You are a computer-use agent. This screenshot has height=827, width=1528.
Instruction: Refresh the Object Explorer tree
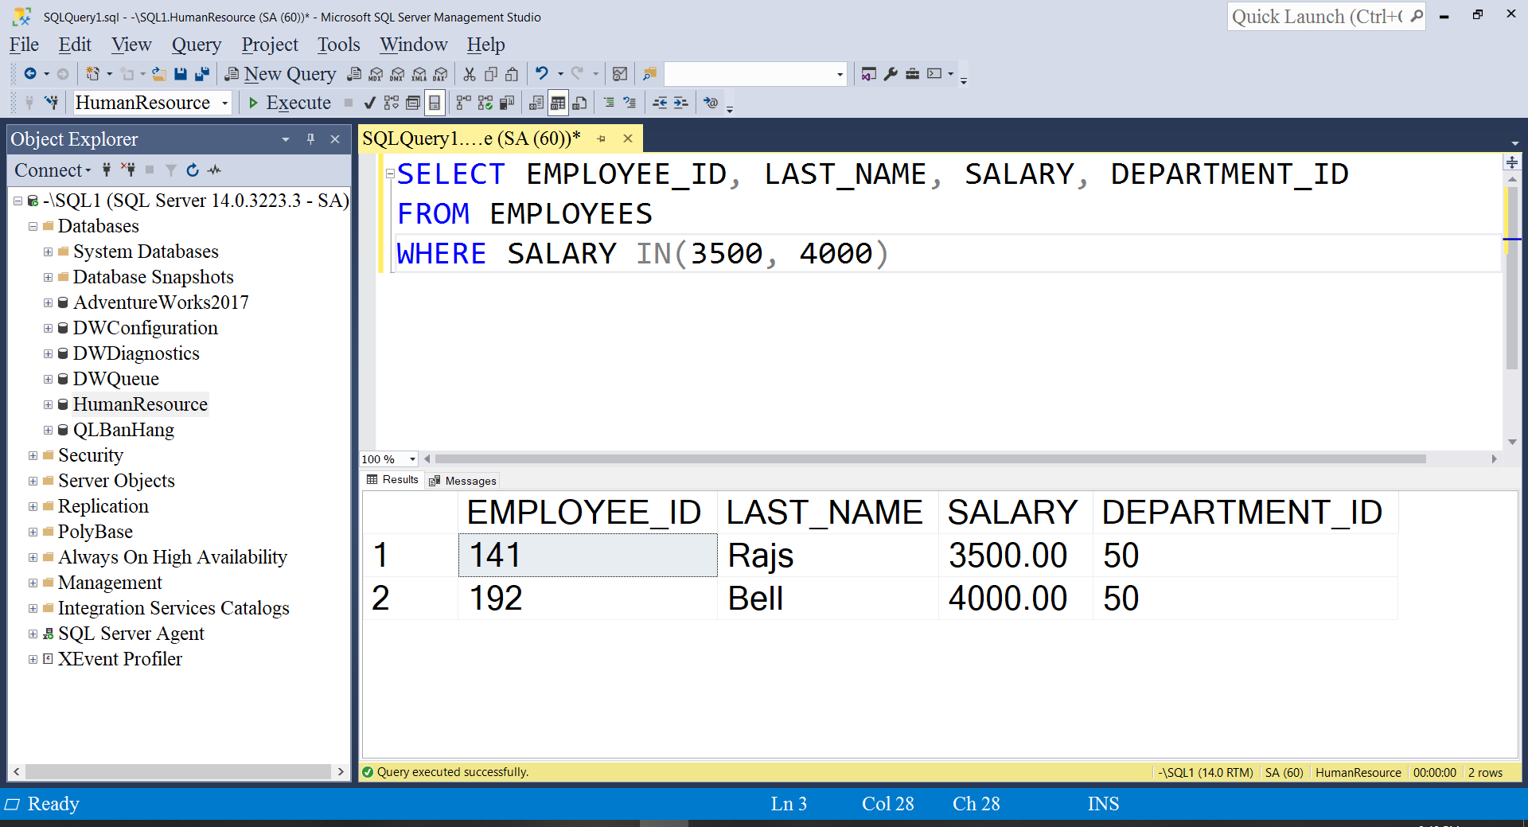point(192,170)
